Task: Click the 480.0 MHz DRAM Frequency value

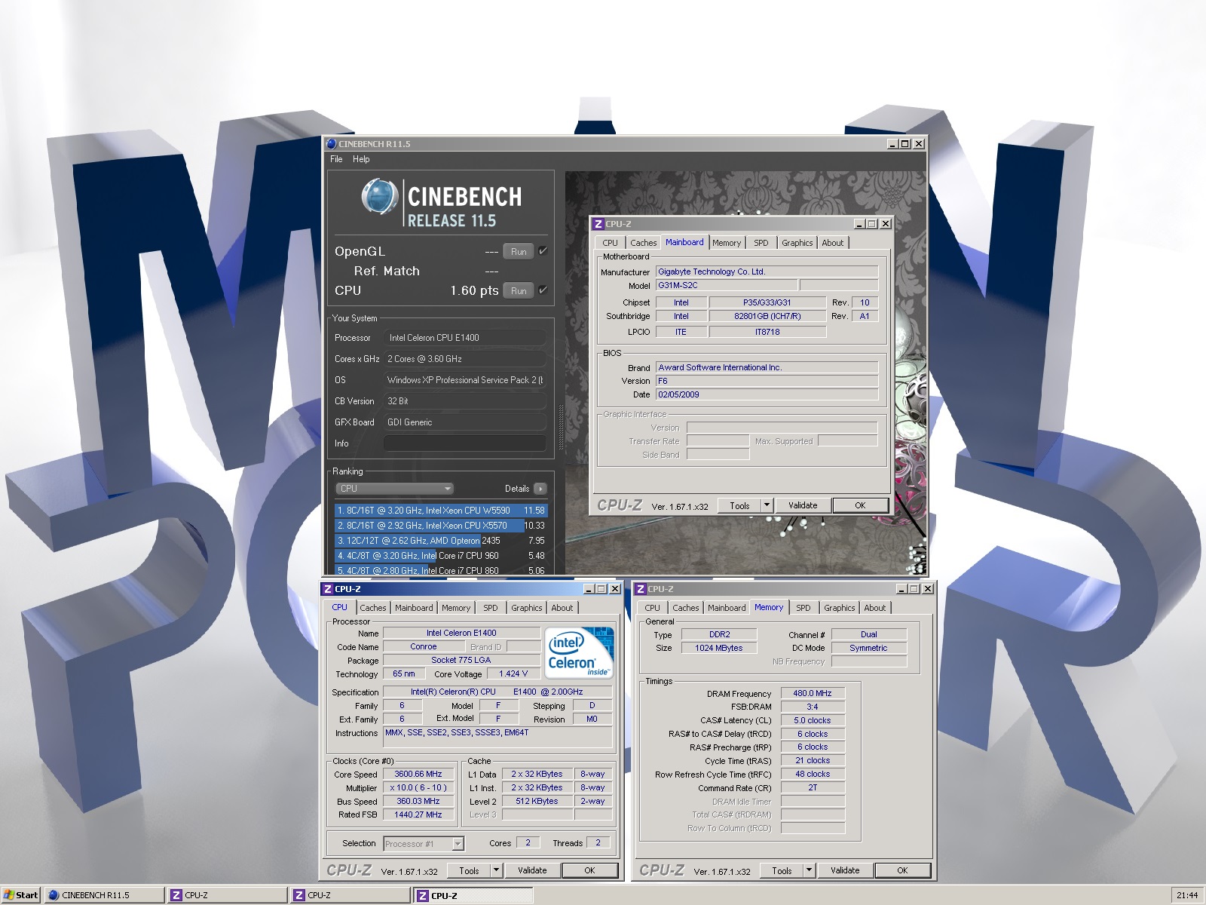Action: [813, 693]
